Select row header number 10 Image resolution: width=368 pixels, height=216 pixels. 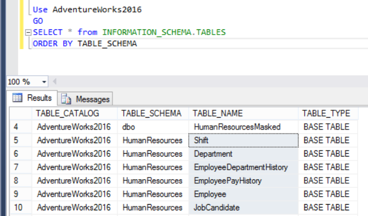click(21, 208)
